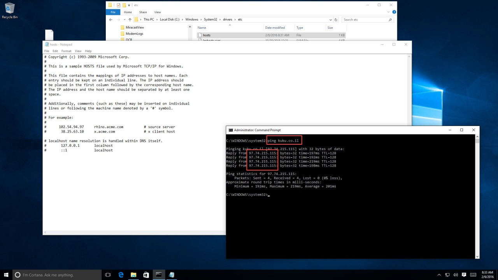Open the address bar history dropdown
Viewport: 498px width, 280px height.
click(x=330, y=19)
